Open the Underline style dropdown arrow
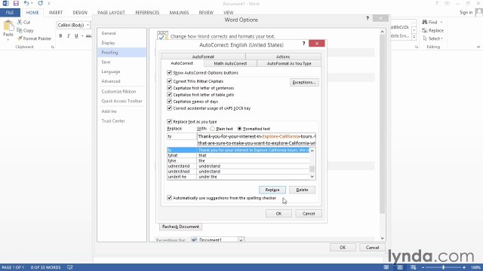 point(82,36)
